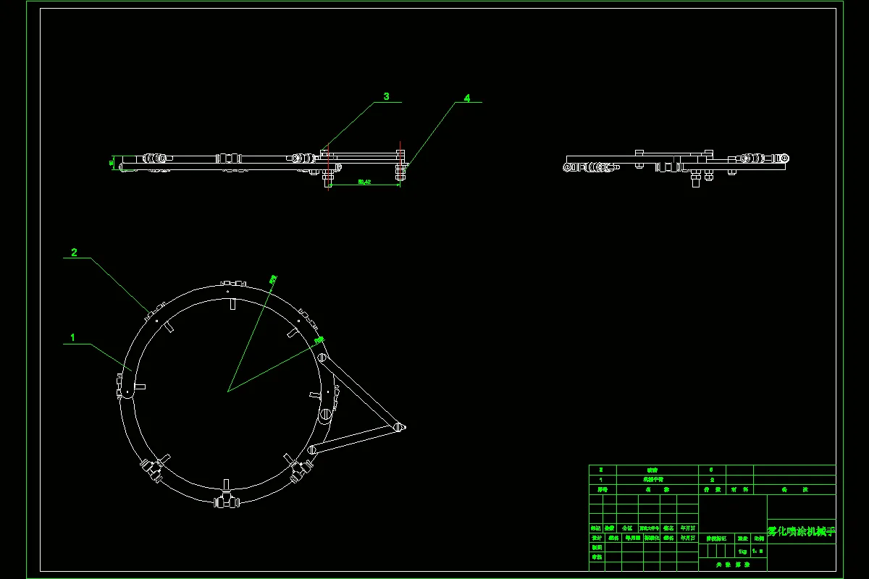Click part callout number 4 above side view
The image size is (869, 579).
[467, 98]
